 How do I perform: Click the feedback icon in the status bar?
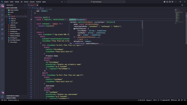[182, 100]
